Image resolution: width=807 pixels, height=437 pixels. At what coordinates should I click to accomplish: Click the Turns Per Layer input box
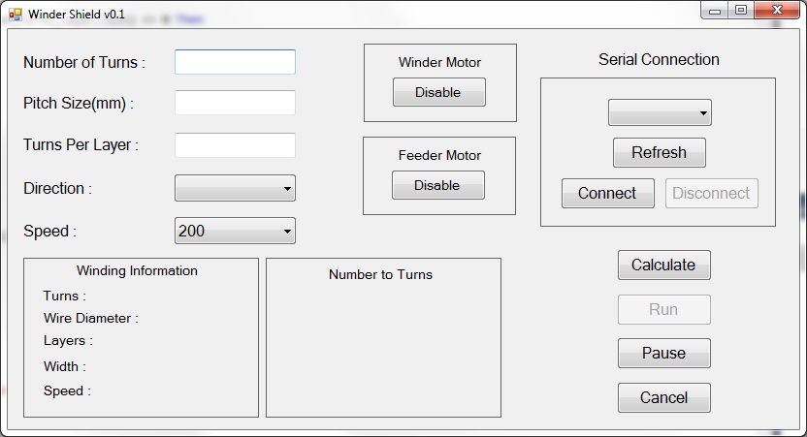pyautogui.click(x=235, y=145)
